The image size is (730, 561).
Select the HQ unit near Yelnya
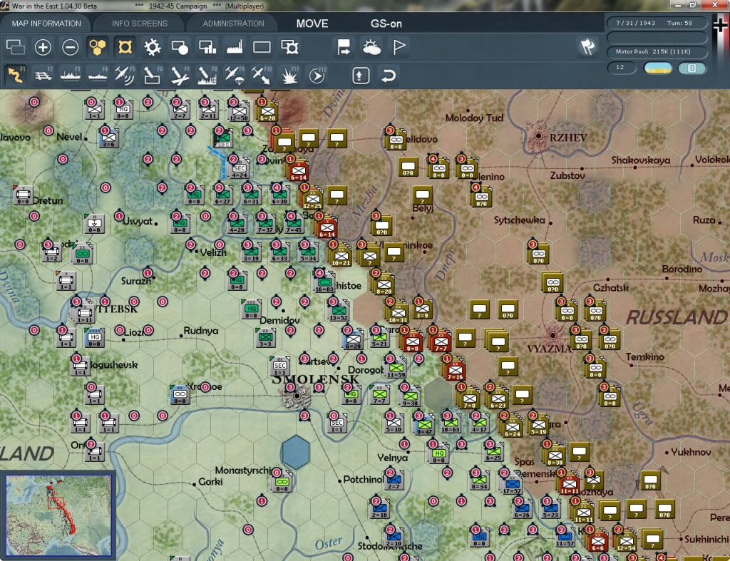(438, 453)
